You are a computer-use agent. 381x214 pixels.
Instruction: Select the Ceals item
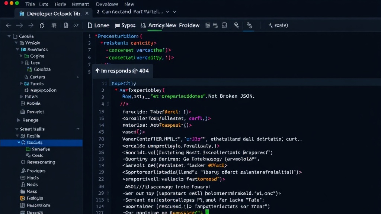coord(35,156)
